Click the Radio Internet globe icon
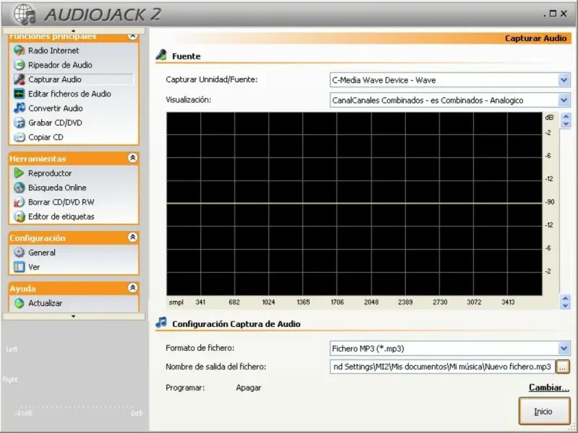578x433 pixels. coord(20,50)
